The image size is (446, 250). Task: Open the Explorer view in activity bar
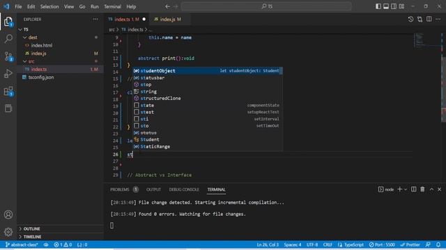[8, 22]
